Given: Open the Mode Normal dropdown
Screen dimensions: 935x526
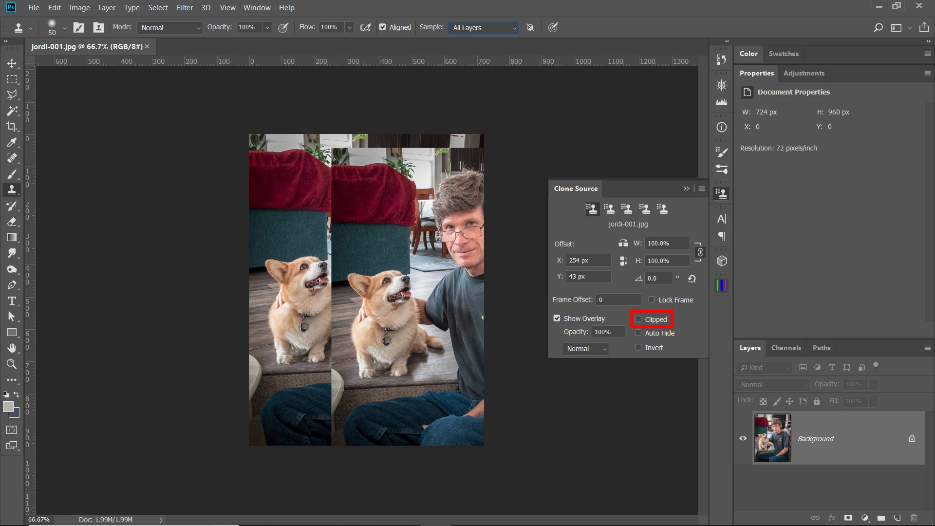Looking at the screenshot, I should coord(169,28).
